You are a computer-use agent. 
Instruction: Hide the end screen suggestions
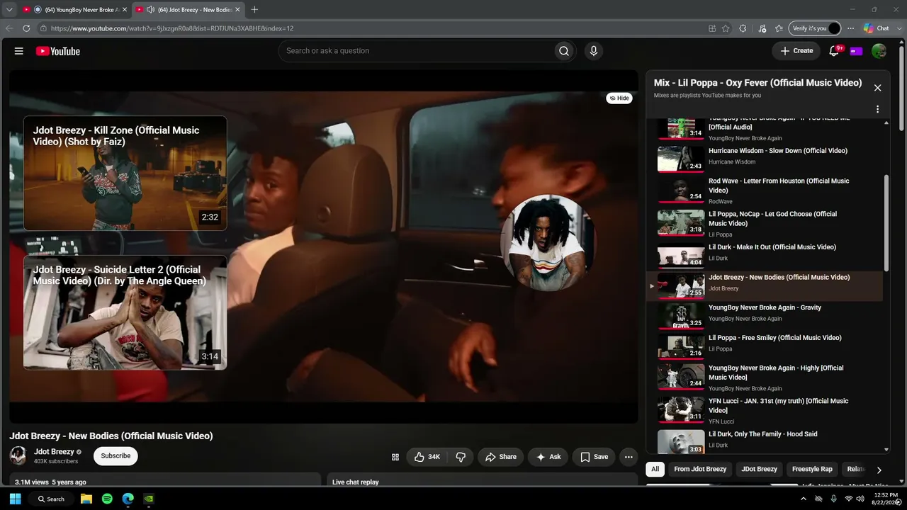pos(619,98)
